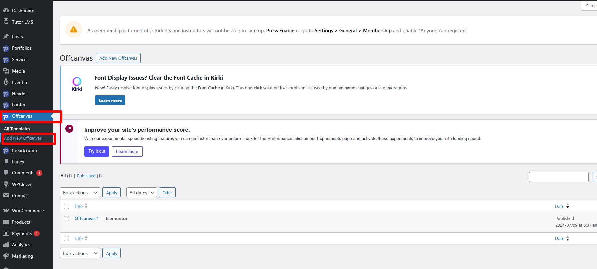
Task: Click the Contact envelope icon
Action: (x=6, y=196)
